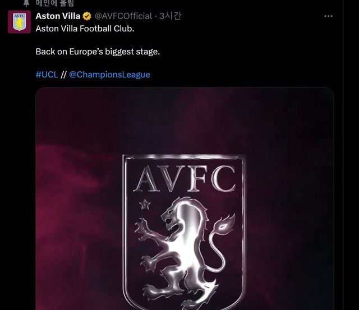Click the gold verified badge
This screenshot has height=310, width=359.
click(88, 16)
